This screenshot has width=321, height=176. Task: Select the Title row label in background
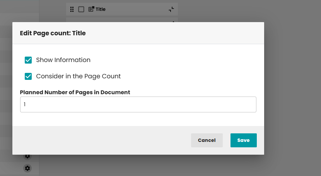101,9
